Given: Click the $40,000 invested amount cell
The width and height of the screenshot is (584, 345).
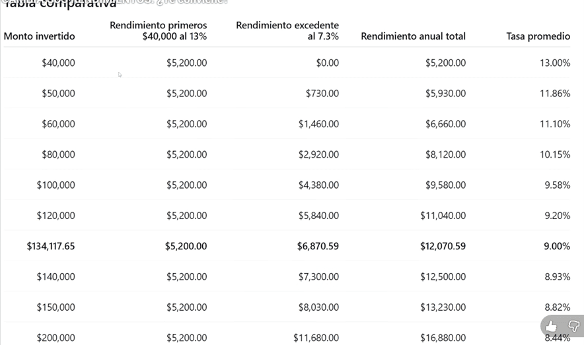Looking at the screenshot, I should (x=58, y=63).
